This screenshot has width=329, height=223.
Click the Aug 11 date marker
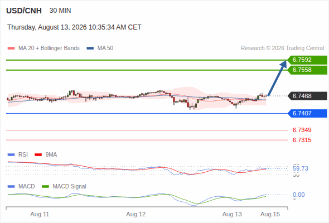40,214
